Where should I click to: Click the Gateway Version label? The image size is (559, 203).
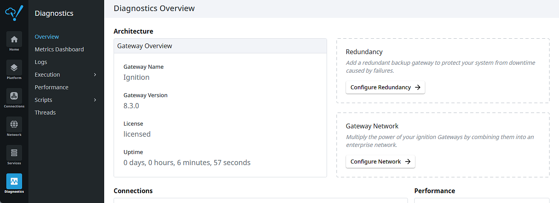pyautogui.click(x=146, y=95)
